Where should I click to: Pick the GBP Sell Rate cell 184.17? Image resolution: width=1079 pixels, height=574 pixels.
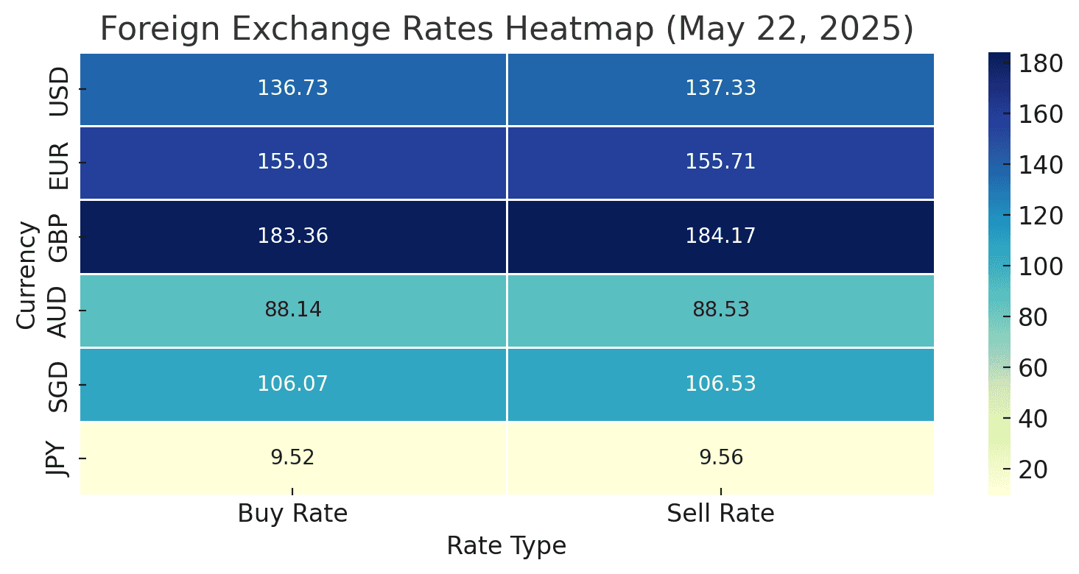click(x=720, y=236)
